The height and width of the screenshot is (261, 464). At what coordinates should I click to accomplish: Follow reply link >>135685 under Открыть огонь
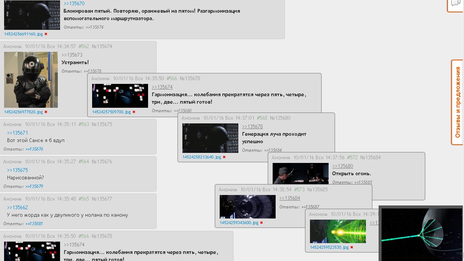coord(363,182)
